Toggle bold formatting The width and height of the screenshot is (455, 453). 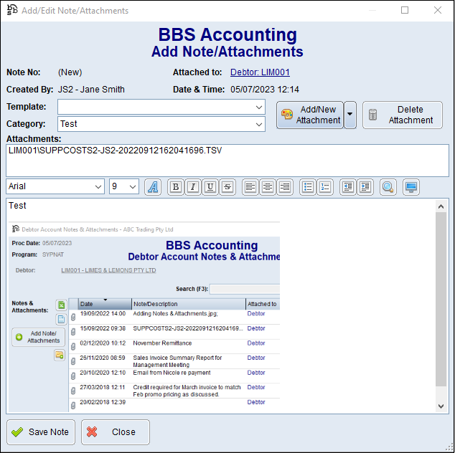coord(175,187)
